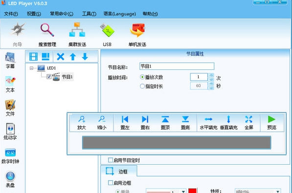292x193 pixels.
Task: Decrease play count stepper down arrow
Action: (211, 79)
